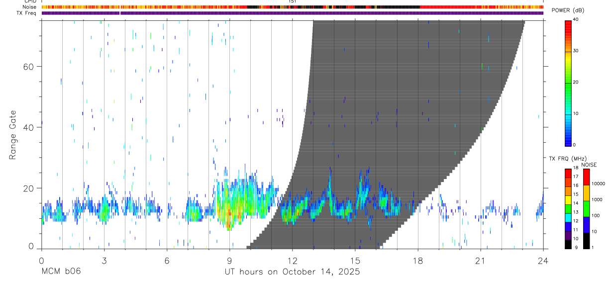Click the 6 hour tick on the time axis

point(167,261)
